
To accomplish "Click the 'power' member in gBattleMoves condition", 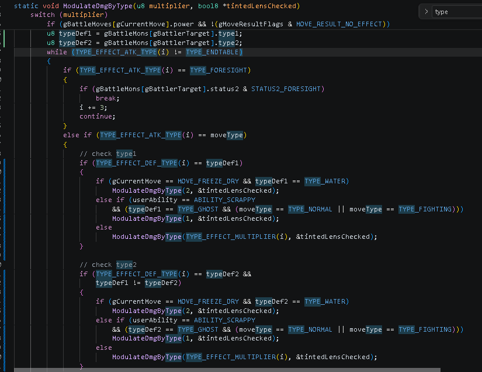I will point(183,24).
